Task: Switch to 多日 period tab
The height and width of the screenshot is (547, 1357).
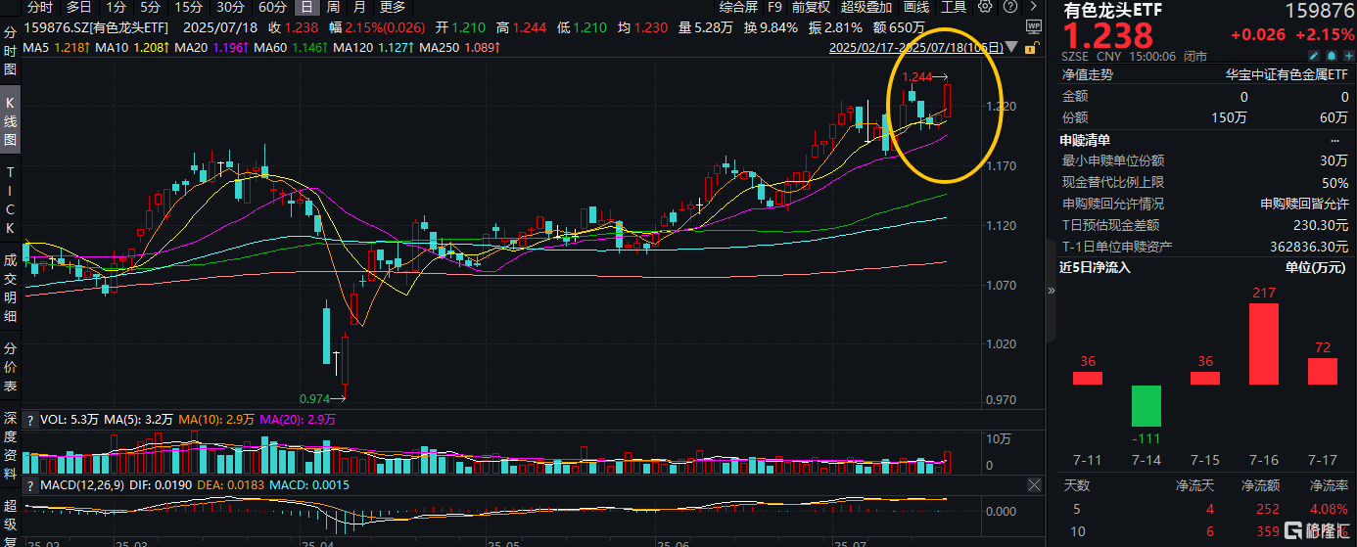Action: click(79, 7)
